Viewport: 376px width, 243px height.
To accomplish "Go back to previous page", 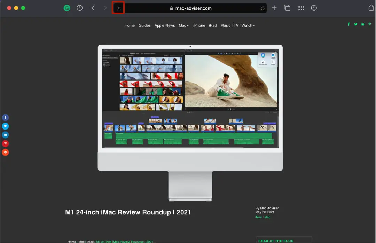I will (93, 8).
